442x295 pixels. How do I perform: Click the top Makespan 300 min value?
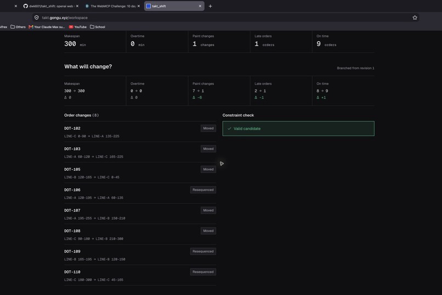click(x=75, y=44)
